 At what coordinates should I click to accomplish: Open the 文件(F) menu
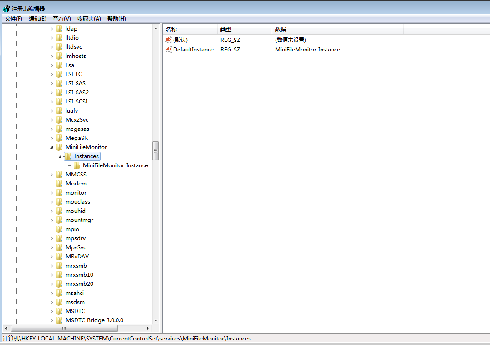(14, 19)
